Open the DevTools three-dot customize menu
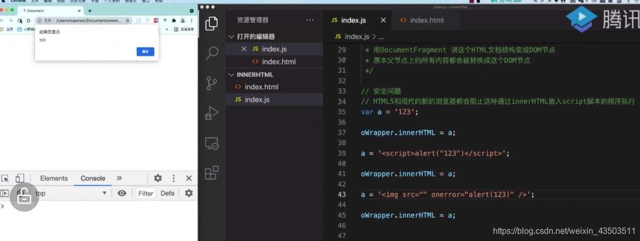The height and width of the screenshot is (241, 640). [174, 179]
